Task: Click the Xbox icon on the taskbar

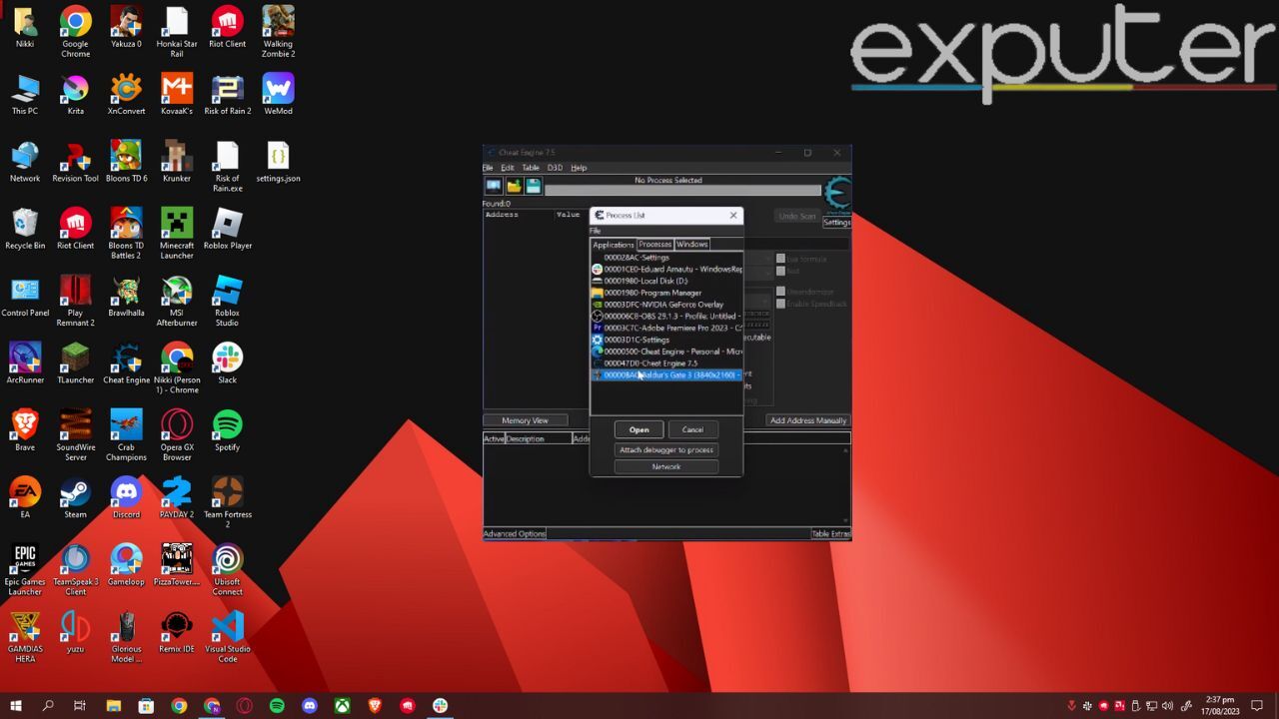Action: [342, 706]
